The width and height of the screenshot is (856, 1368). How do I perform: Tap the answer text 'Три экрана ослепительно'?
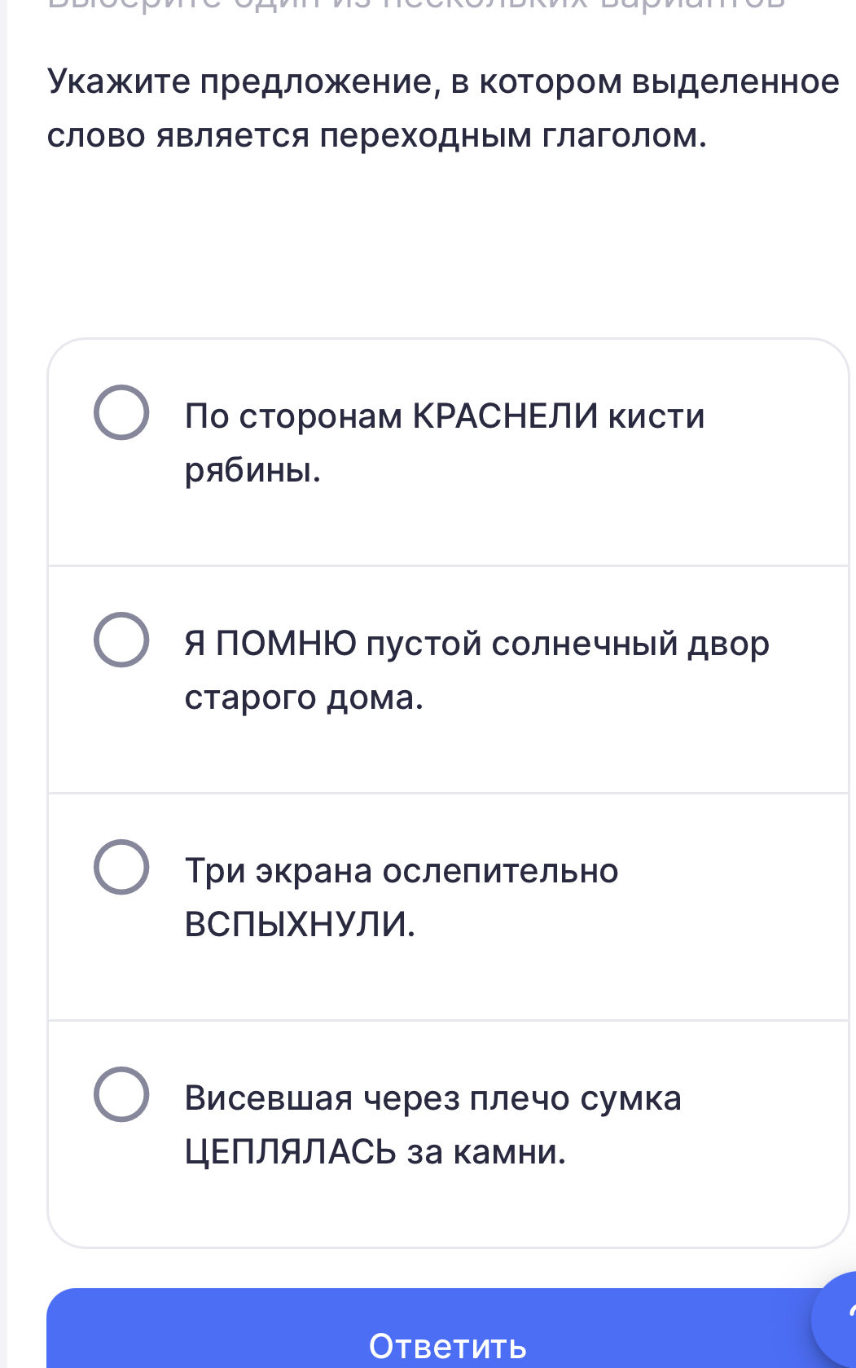pyautogui.click(x=402, y=871)
